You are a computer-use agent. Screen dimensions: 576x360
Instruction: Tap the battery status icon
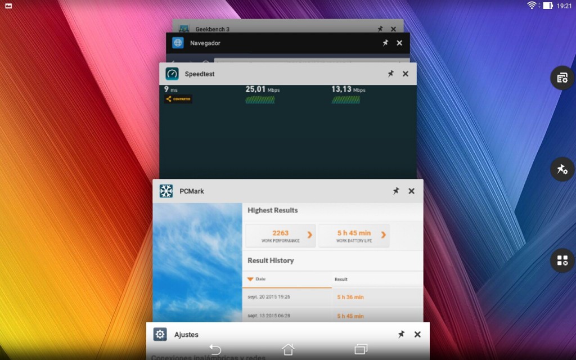click(548, 6)
